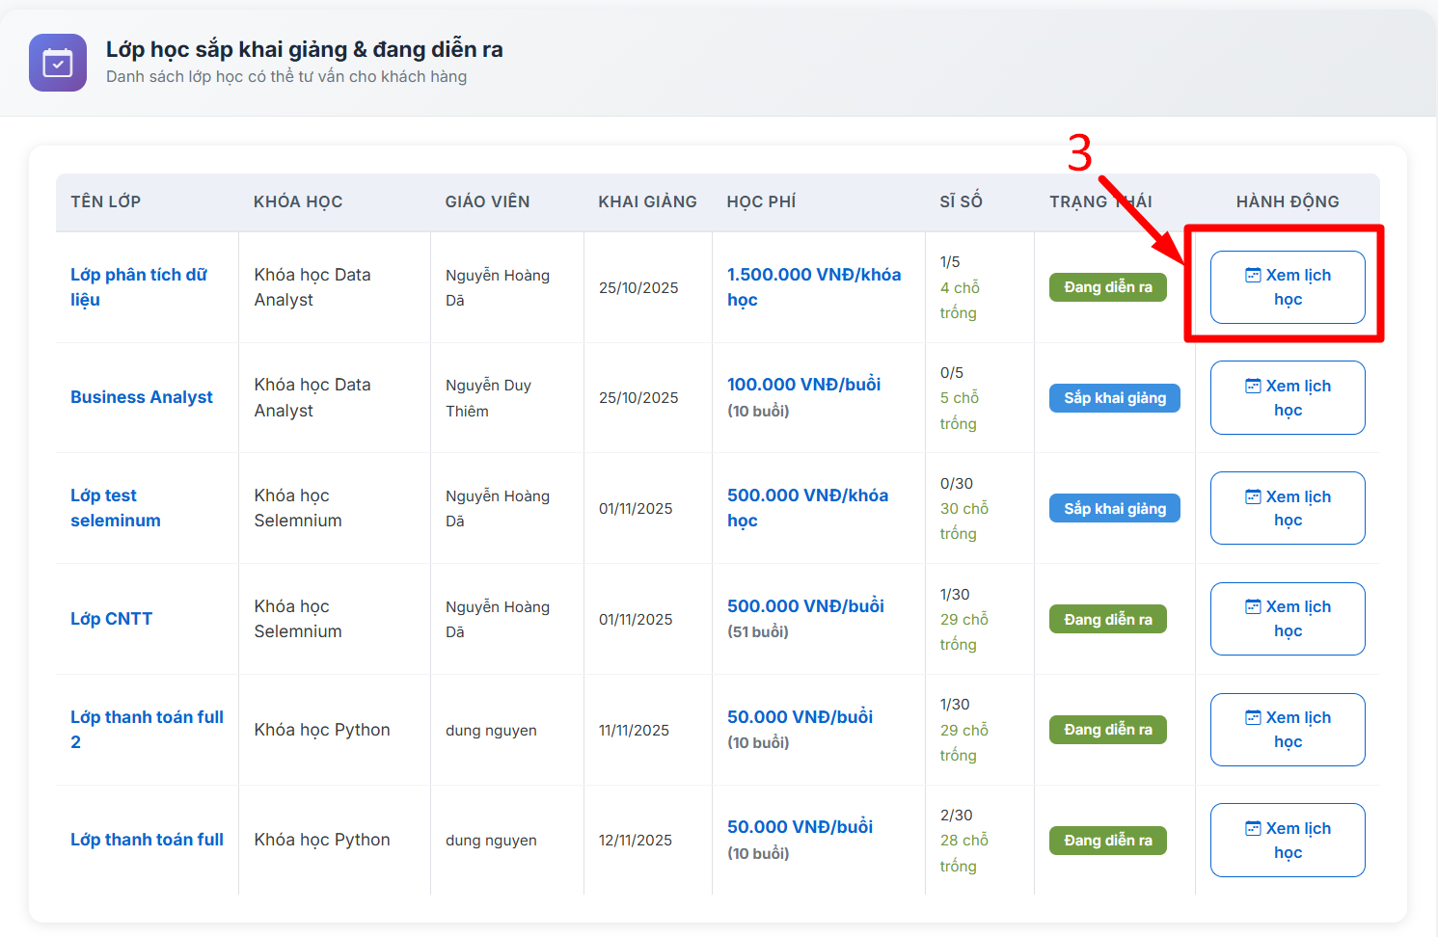Click Xem lịch học for Lớp test seleminum
Image resolution: width=1438 pixels, height=937 pixels.
pos(1287,508)
